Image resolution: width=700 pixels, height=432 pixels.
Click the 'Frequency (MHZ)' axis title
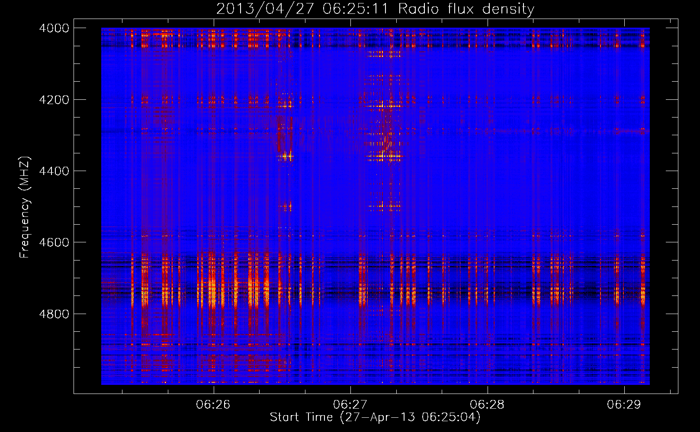click(25, 207)
